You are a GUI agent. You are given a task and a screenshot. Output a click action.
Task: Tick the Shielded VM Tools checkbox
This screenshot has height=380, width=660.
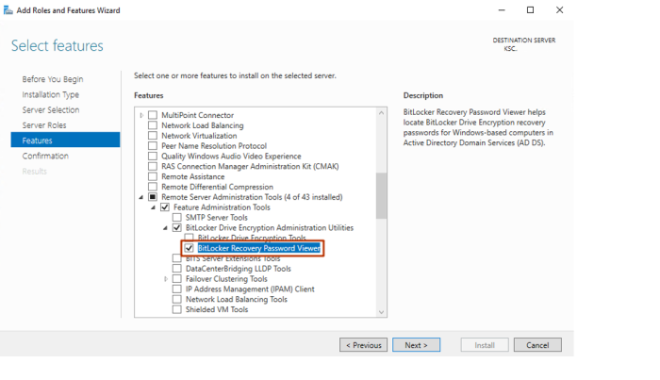click(177, 309)
